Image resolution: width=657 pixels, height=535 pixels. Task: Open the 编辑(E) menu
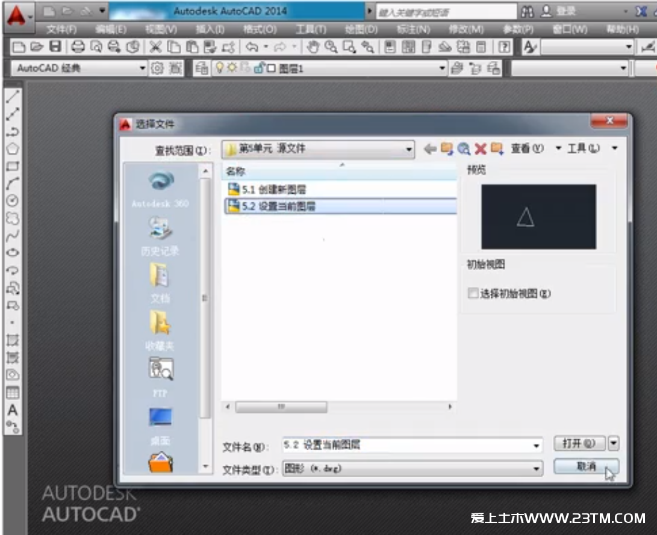[x=111, y=29]
